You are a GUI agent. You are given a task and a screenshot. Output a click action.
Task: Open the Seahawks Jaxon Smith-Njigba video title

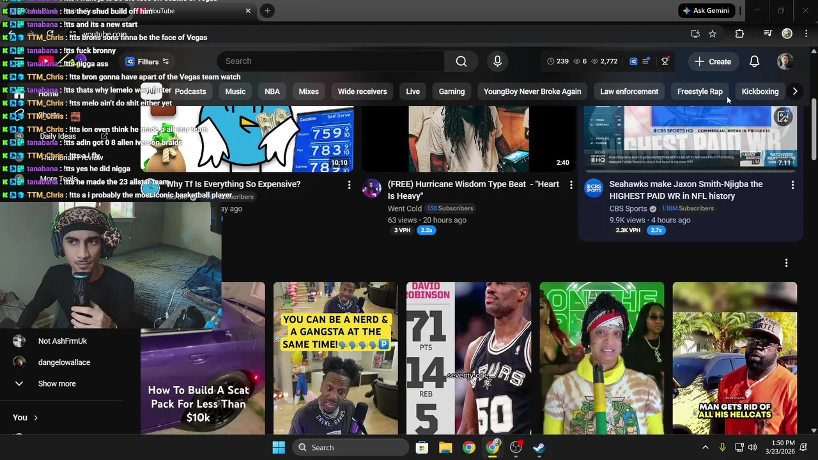click(686, 190)
